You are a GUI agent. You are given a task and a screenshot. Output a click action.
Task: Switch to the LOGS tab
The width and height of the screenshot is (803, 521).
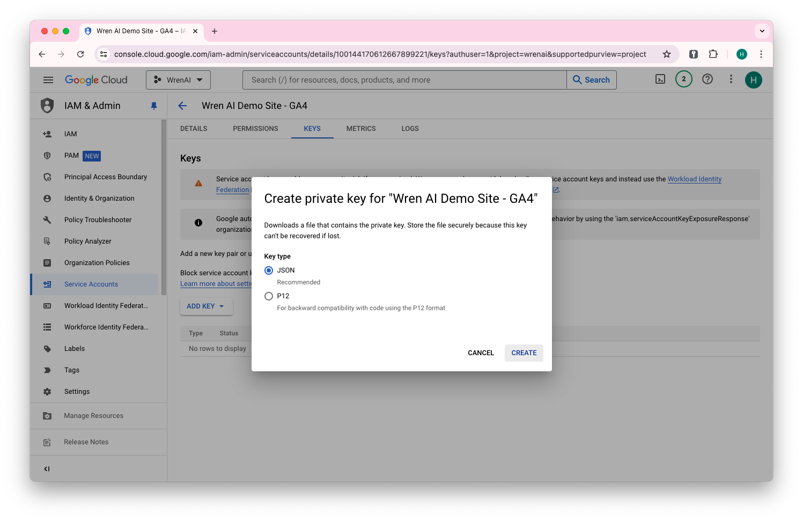pos(410,129)
